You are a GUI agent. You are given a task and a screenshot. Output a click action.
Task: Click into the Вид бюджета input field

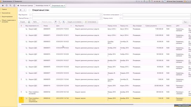pyautogui.click(x=66, y=15)
